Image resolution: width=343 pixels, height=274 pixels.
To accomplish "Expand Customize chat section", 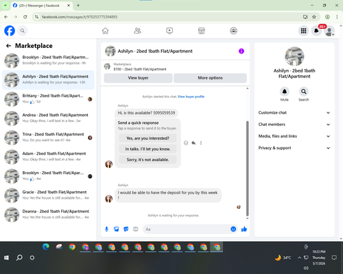I will click(294, 112).
